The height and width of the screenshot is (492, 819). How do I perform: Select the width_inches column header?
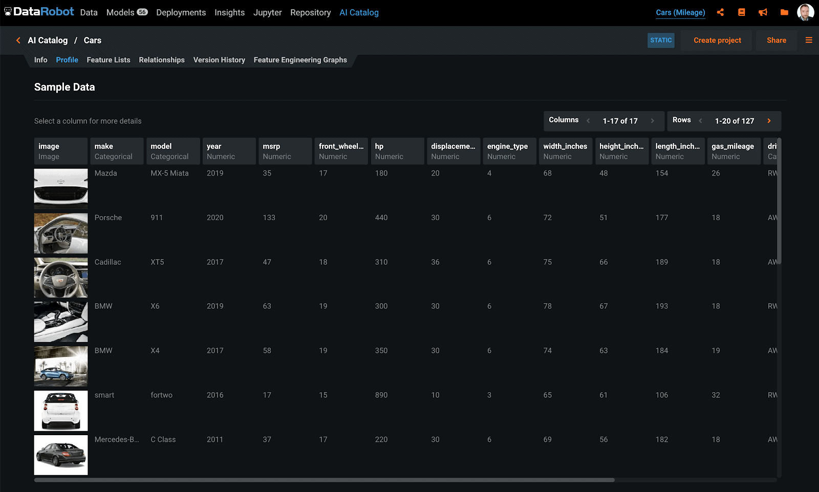pyautogui.click(x=566, y=151)
